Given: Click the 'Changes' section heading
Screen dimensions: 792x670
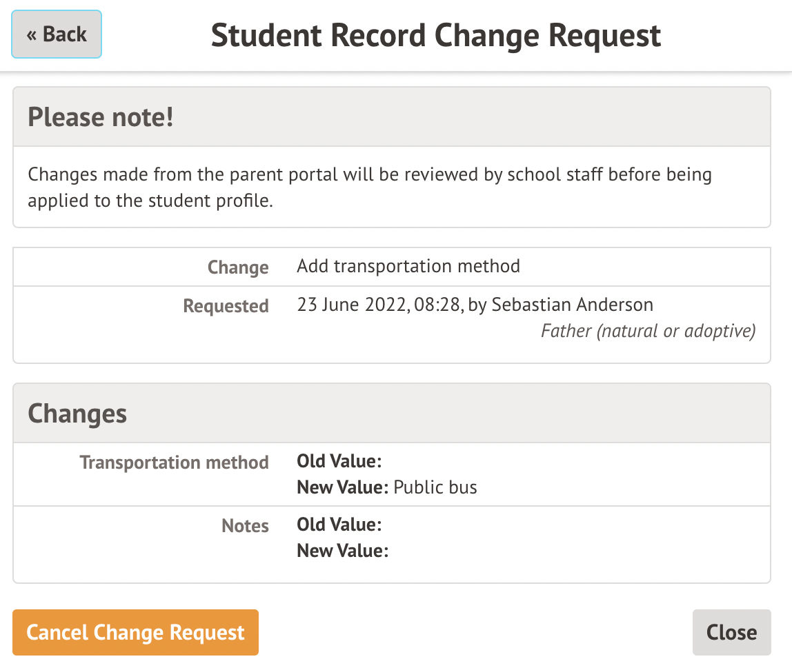Looking at the screenshot, I should 77,414.
